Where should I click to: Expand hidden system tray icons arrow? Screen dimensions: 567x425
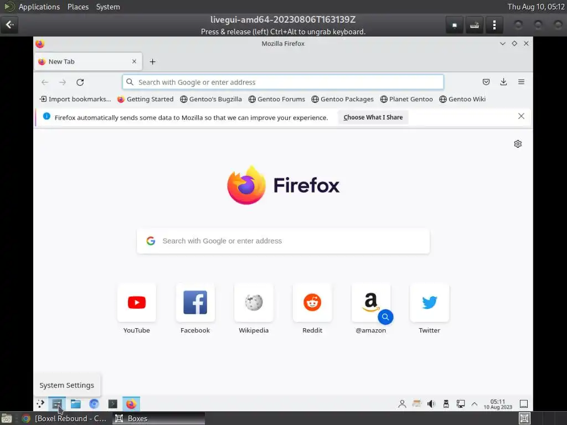click(x=475, y=404)
